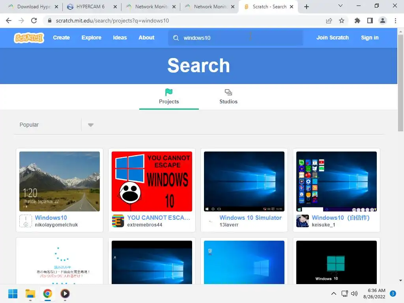Image resolution: width=404 pixels, height=303 pixels.
Task: Click extremebros44's avatar icon
Action: pyautogui.click(x=118, y=221)
